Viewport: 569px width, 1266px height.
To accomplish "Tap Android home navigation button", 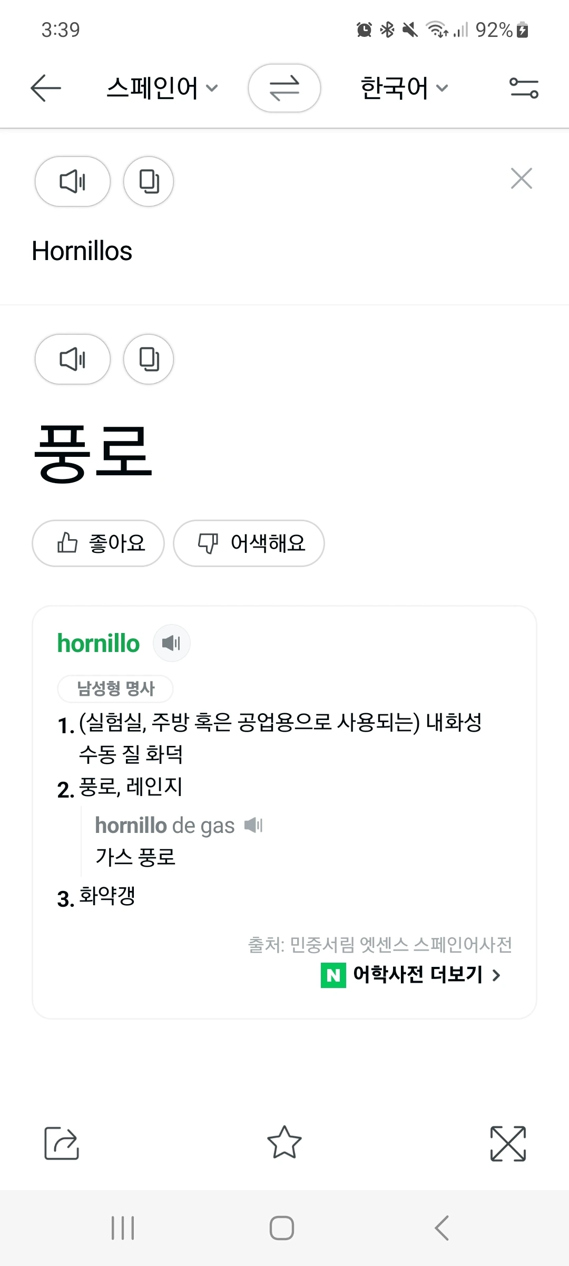I will [x=282, y=1227].
